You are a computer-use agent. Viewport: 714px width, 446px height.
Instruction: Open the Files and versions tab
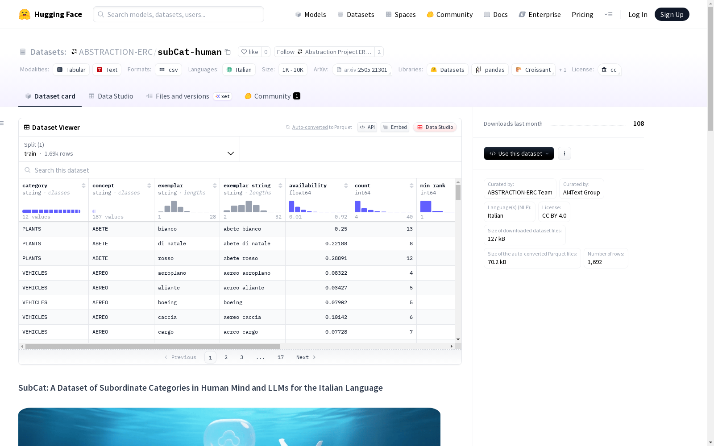pos(189,96)
